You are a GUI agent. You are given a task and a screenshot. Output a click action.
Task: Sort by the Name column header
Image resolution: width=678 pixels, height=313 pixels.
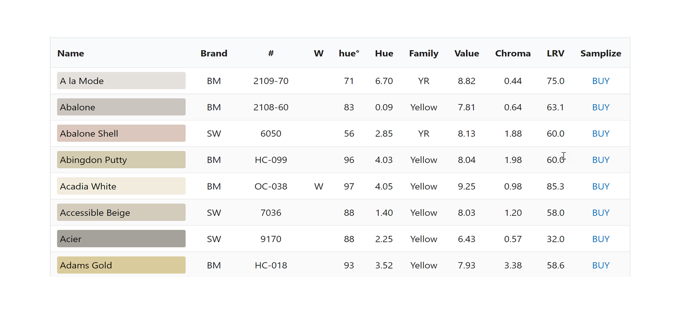coord(71,53)
